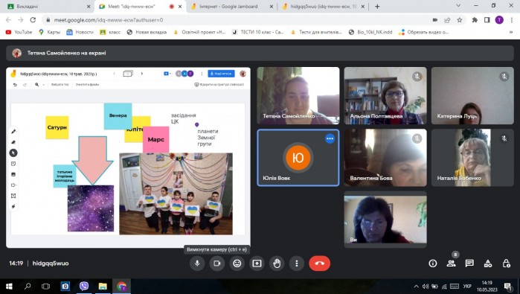Viewport: 520px width, 294px height.
Task: Open the Chrome extensions puzzle icon
Action: tap(475, 20)
